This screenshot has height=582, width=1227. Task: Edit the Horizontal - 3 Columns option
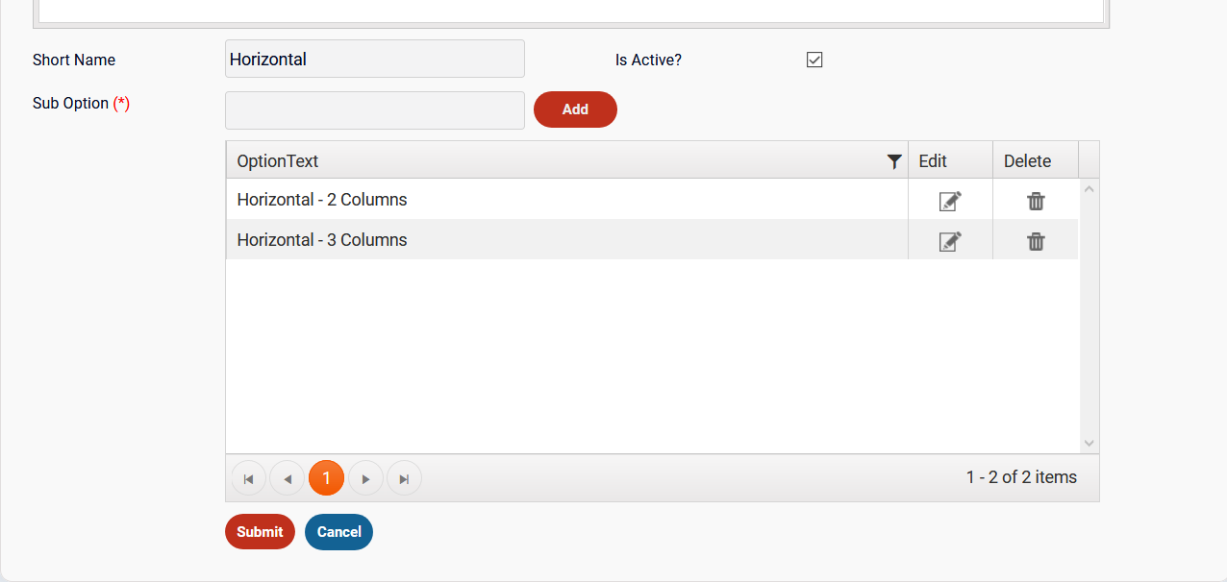click(x=950, y=241)
